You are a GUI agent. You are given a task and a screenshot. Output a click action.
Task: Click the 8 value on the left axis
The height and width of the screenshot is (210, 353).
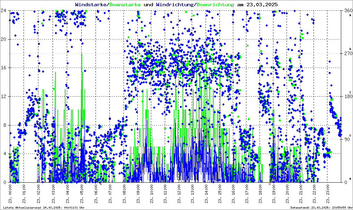coord(5,125)
